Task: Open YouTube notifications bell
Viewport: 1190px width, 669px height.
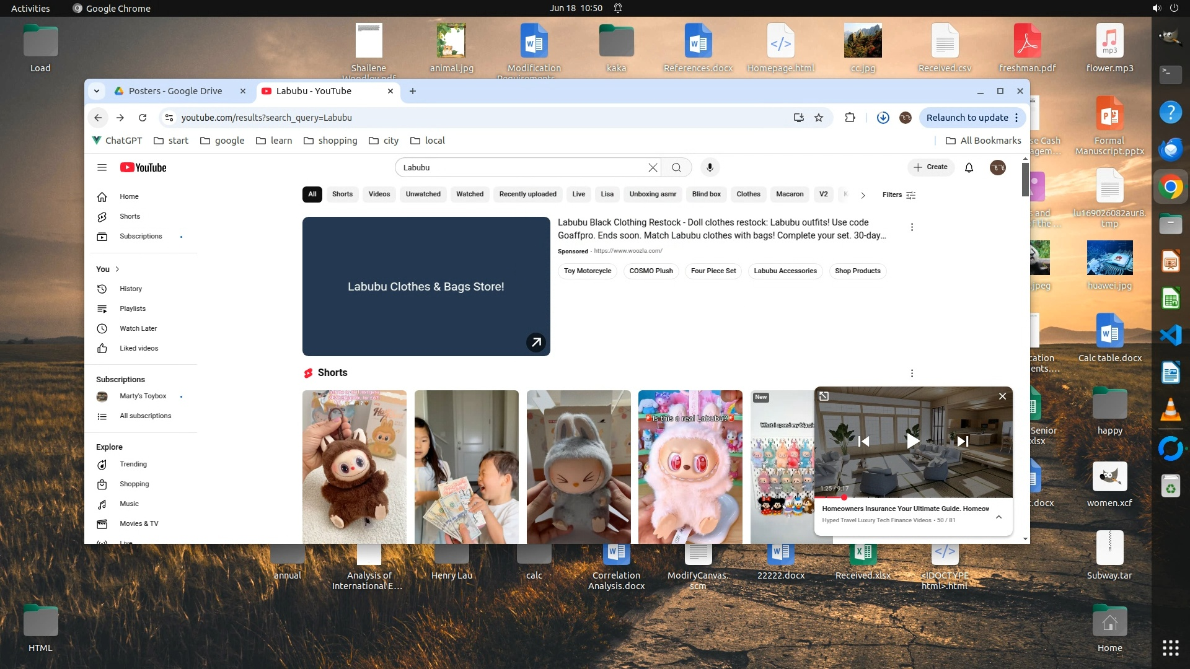Action: point(969,167)
